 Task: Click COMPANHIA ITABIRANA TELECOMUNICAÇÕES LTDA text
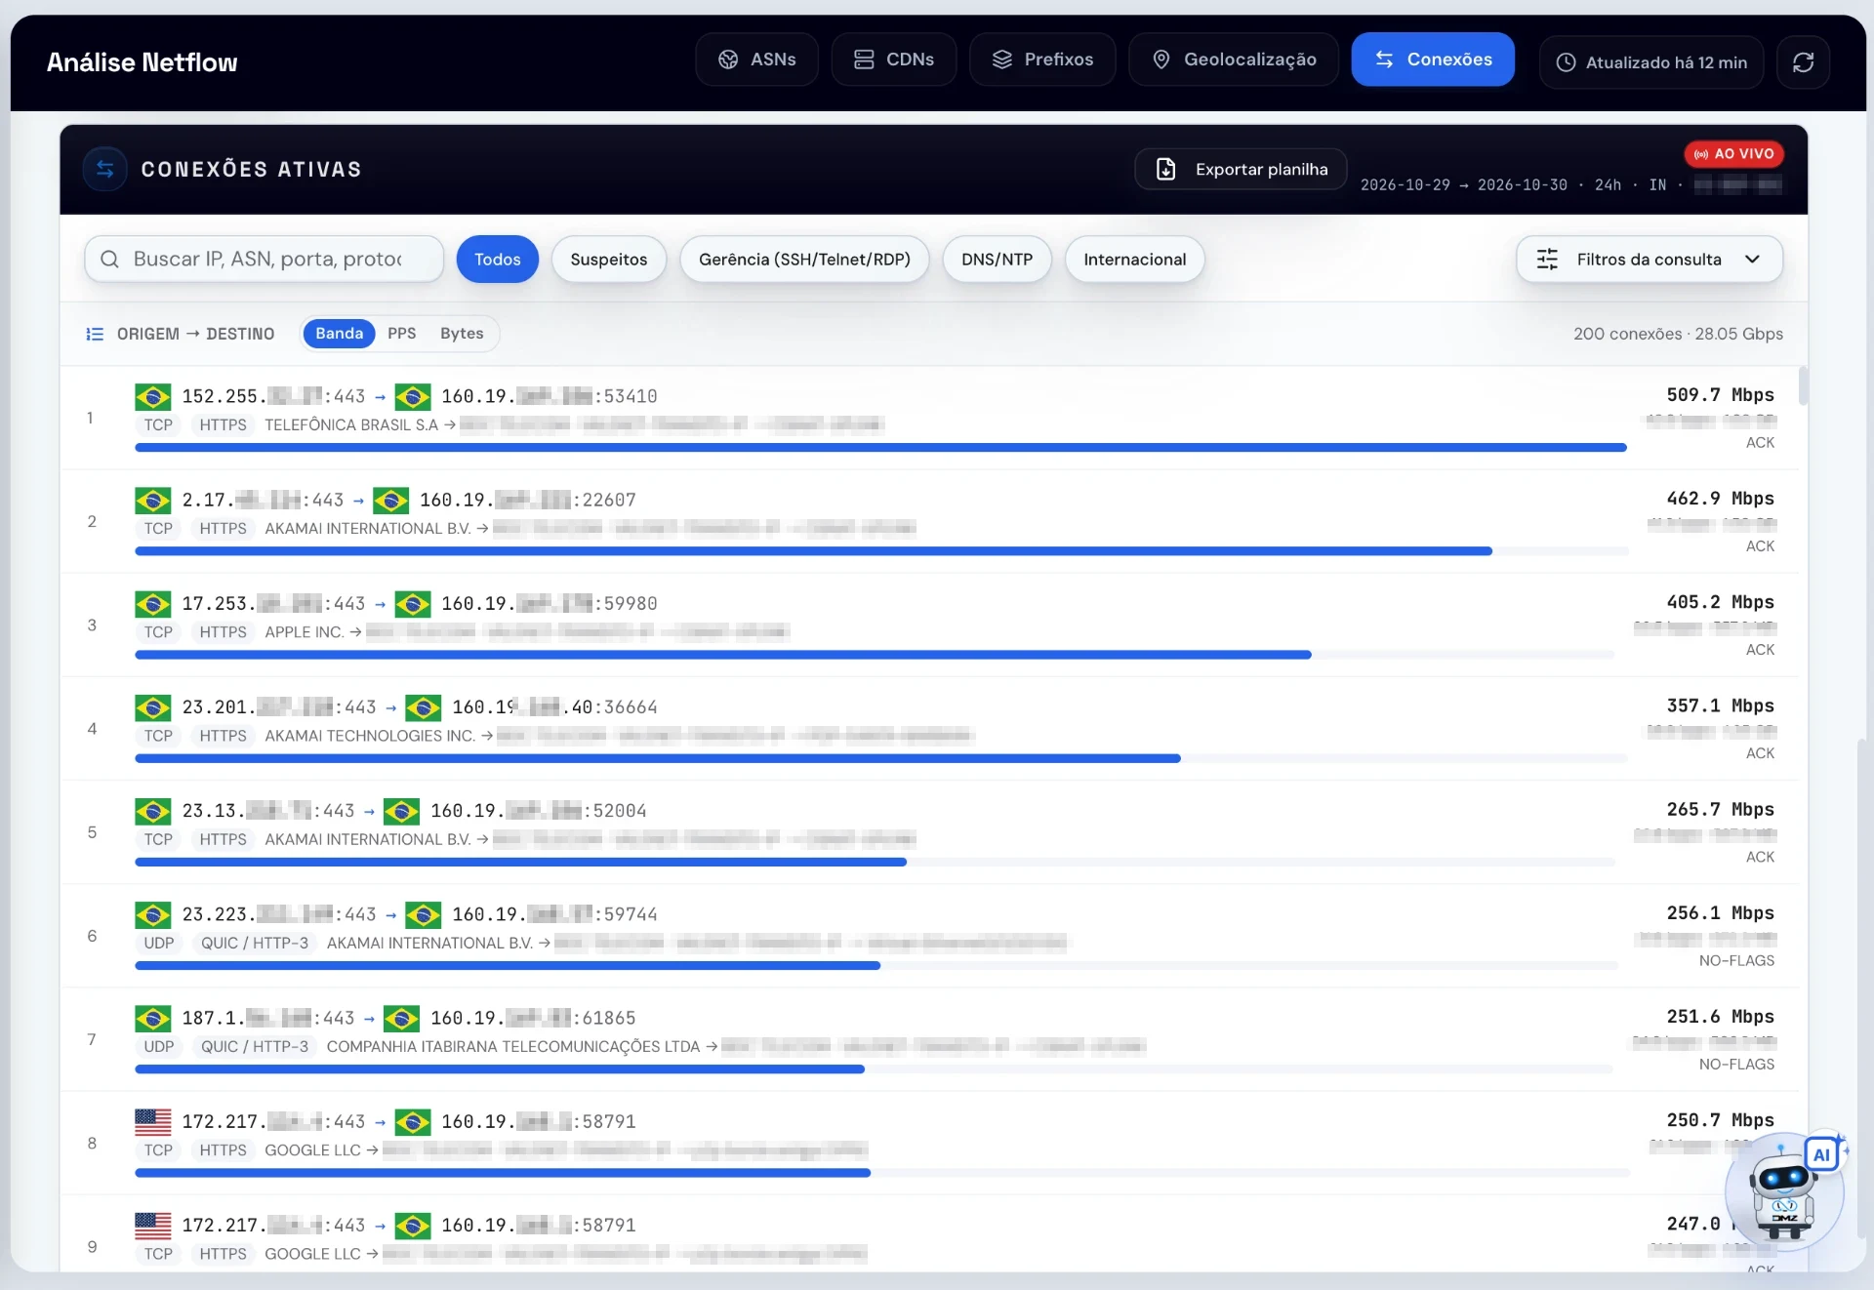513,1046
